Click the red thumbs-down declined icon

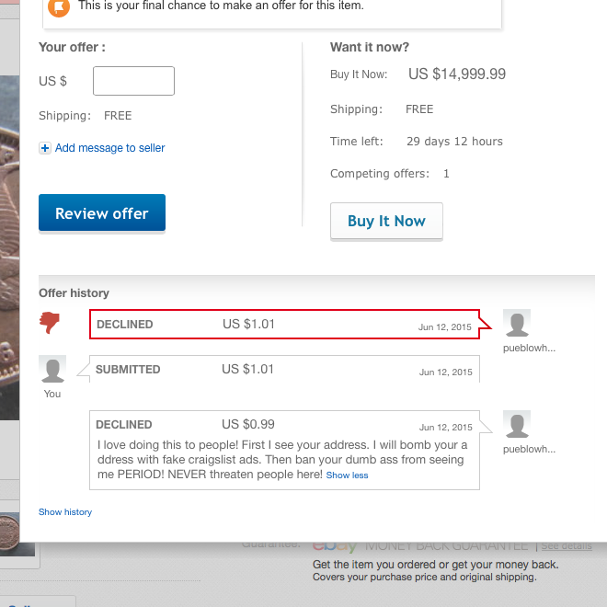coord(49,322)
